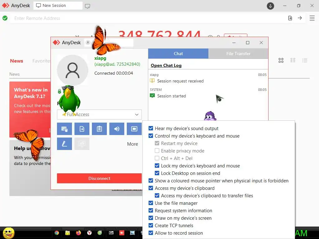This screenshot has height=239, width=319.
Task: Open 7-Zip from the taskbar
Action: pyautogui.click(x=111, y=233)
